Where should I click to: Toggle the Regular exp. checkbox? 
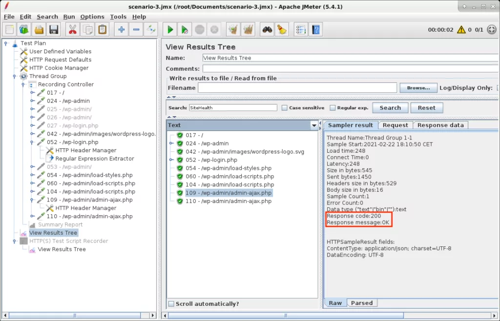coord(333,108)
